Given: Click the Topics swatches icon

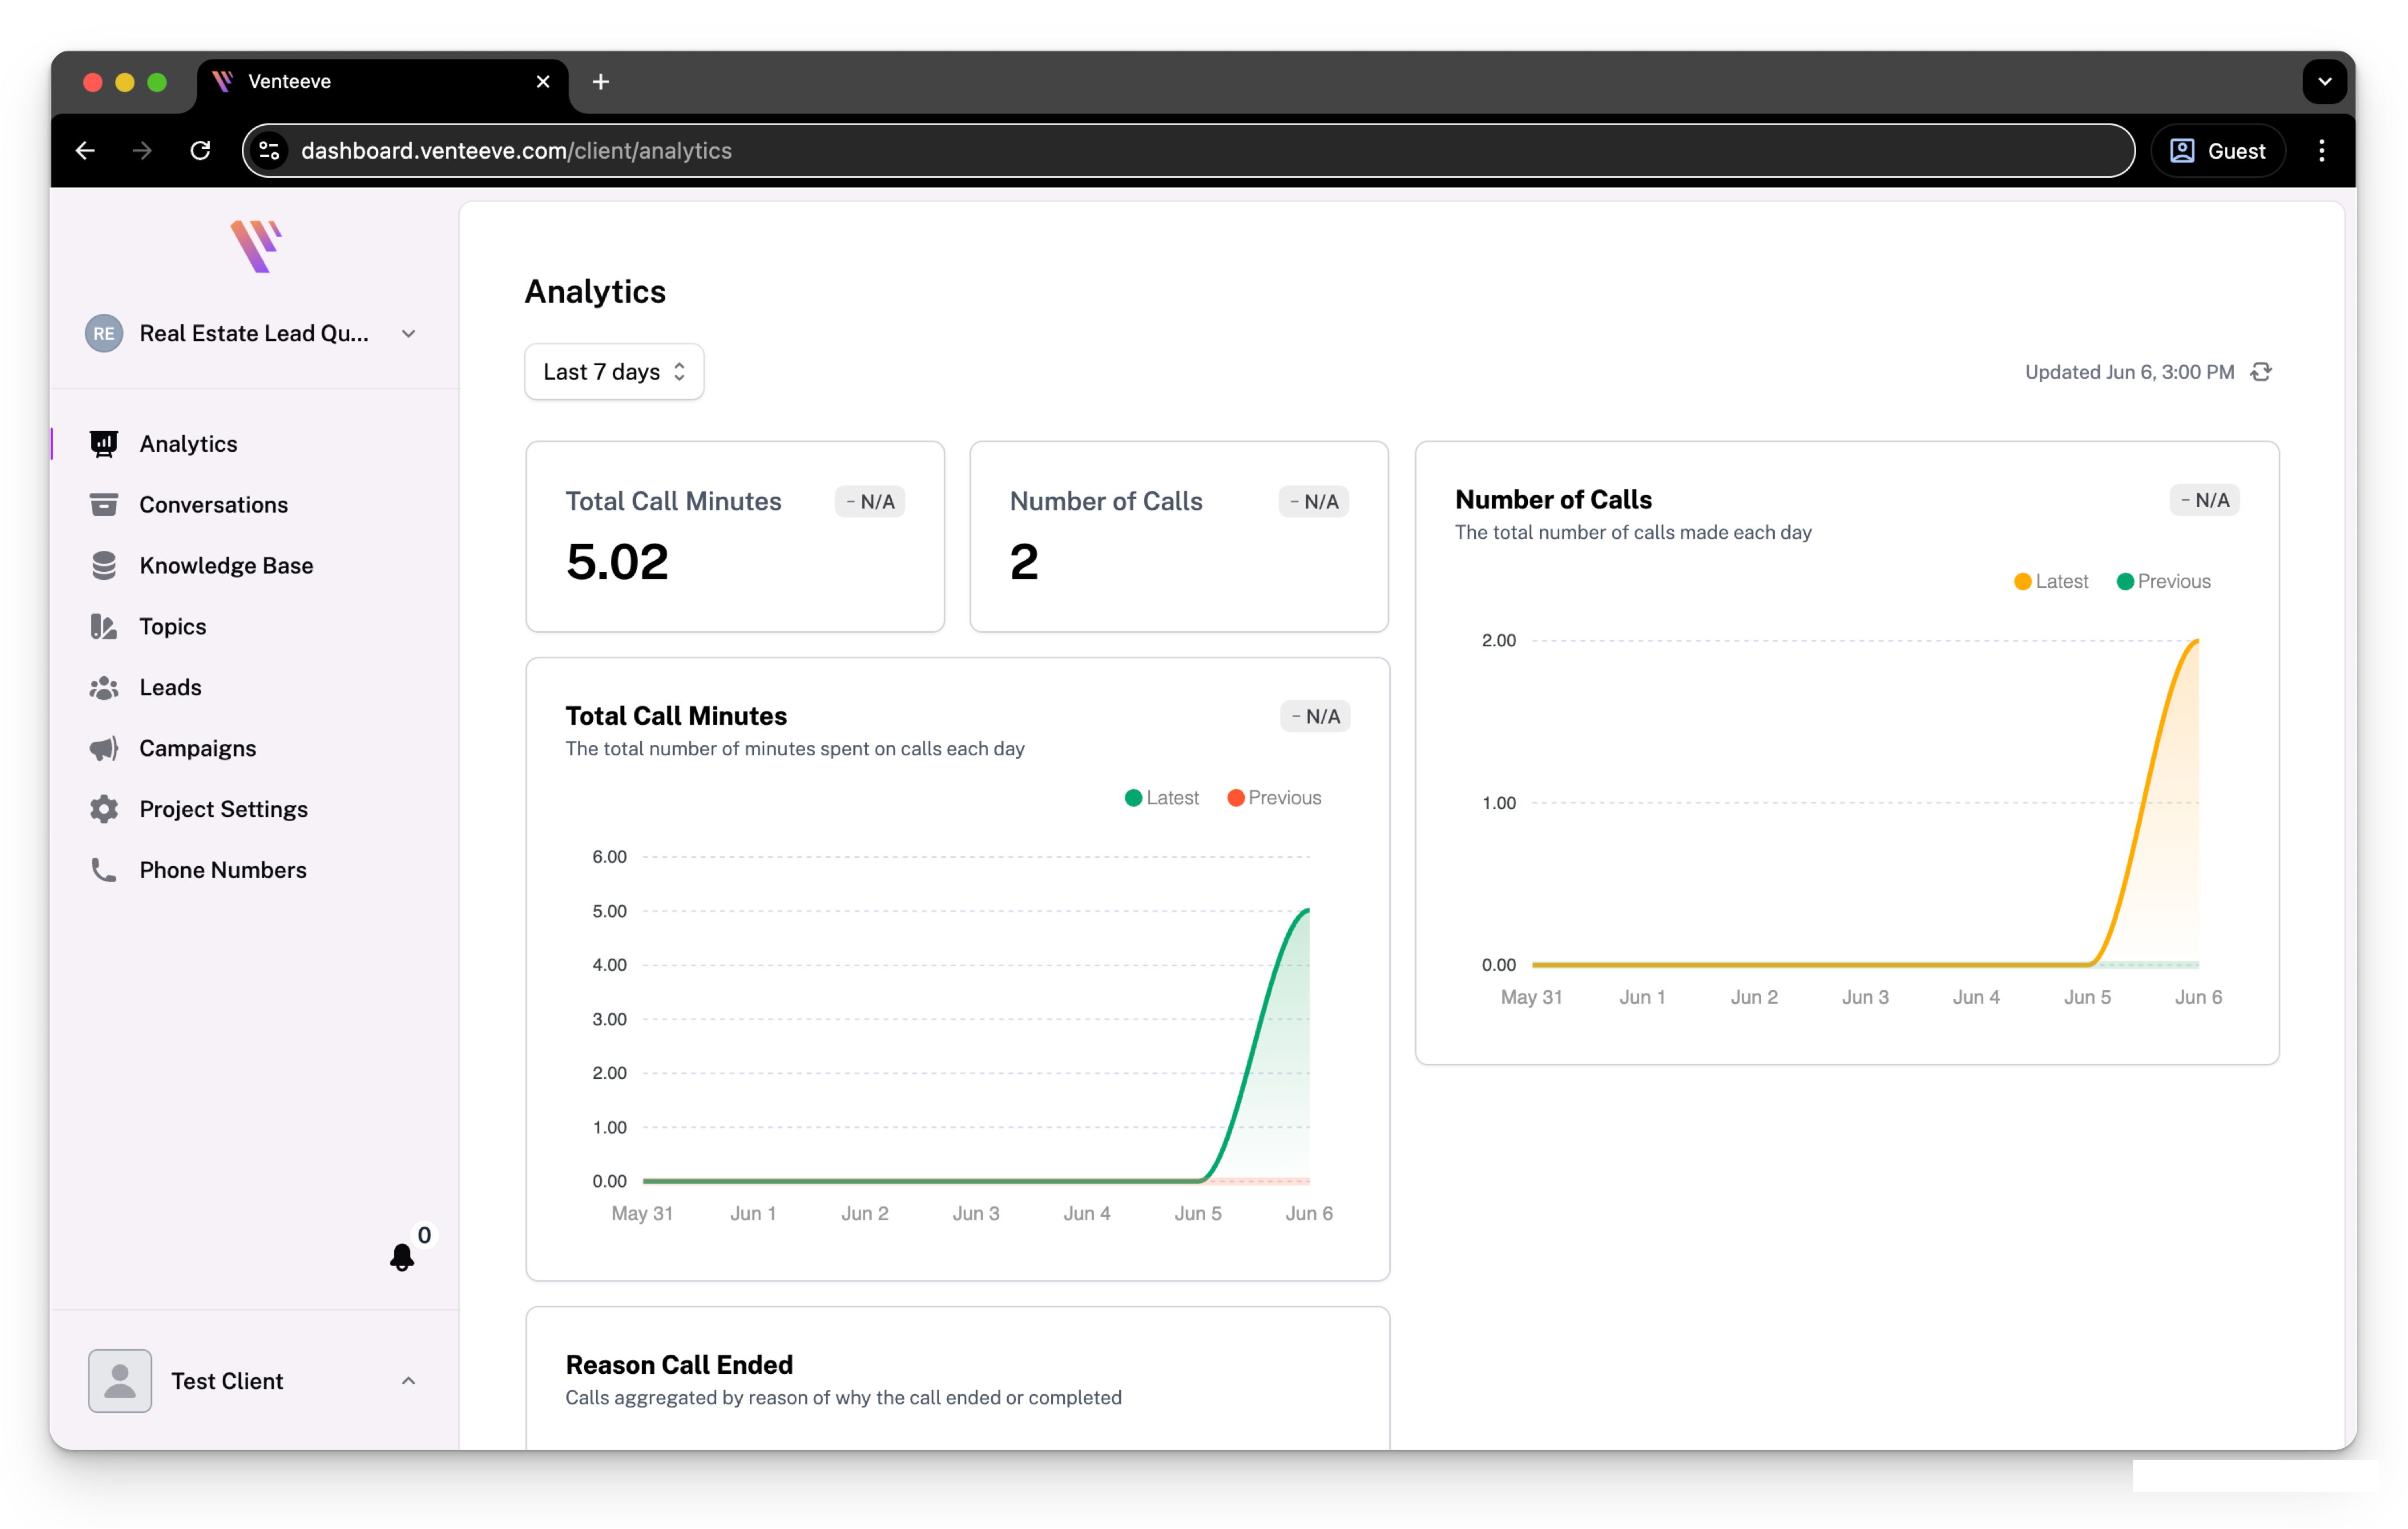Looking at the screenshot, I should [104, 627].
